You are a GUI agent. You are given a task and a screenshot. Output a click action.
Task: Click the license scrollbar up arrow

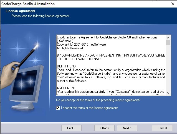tap(168, 37)
